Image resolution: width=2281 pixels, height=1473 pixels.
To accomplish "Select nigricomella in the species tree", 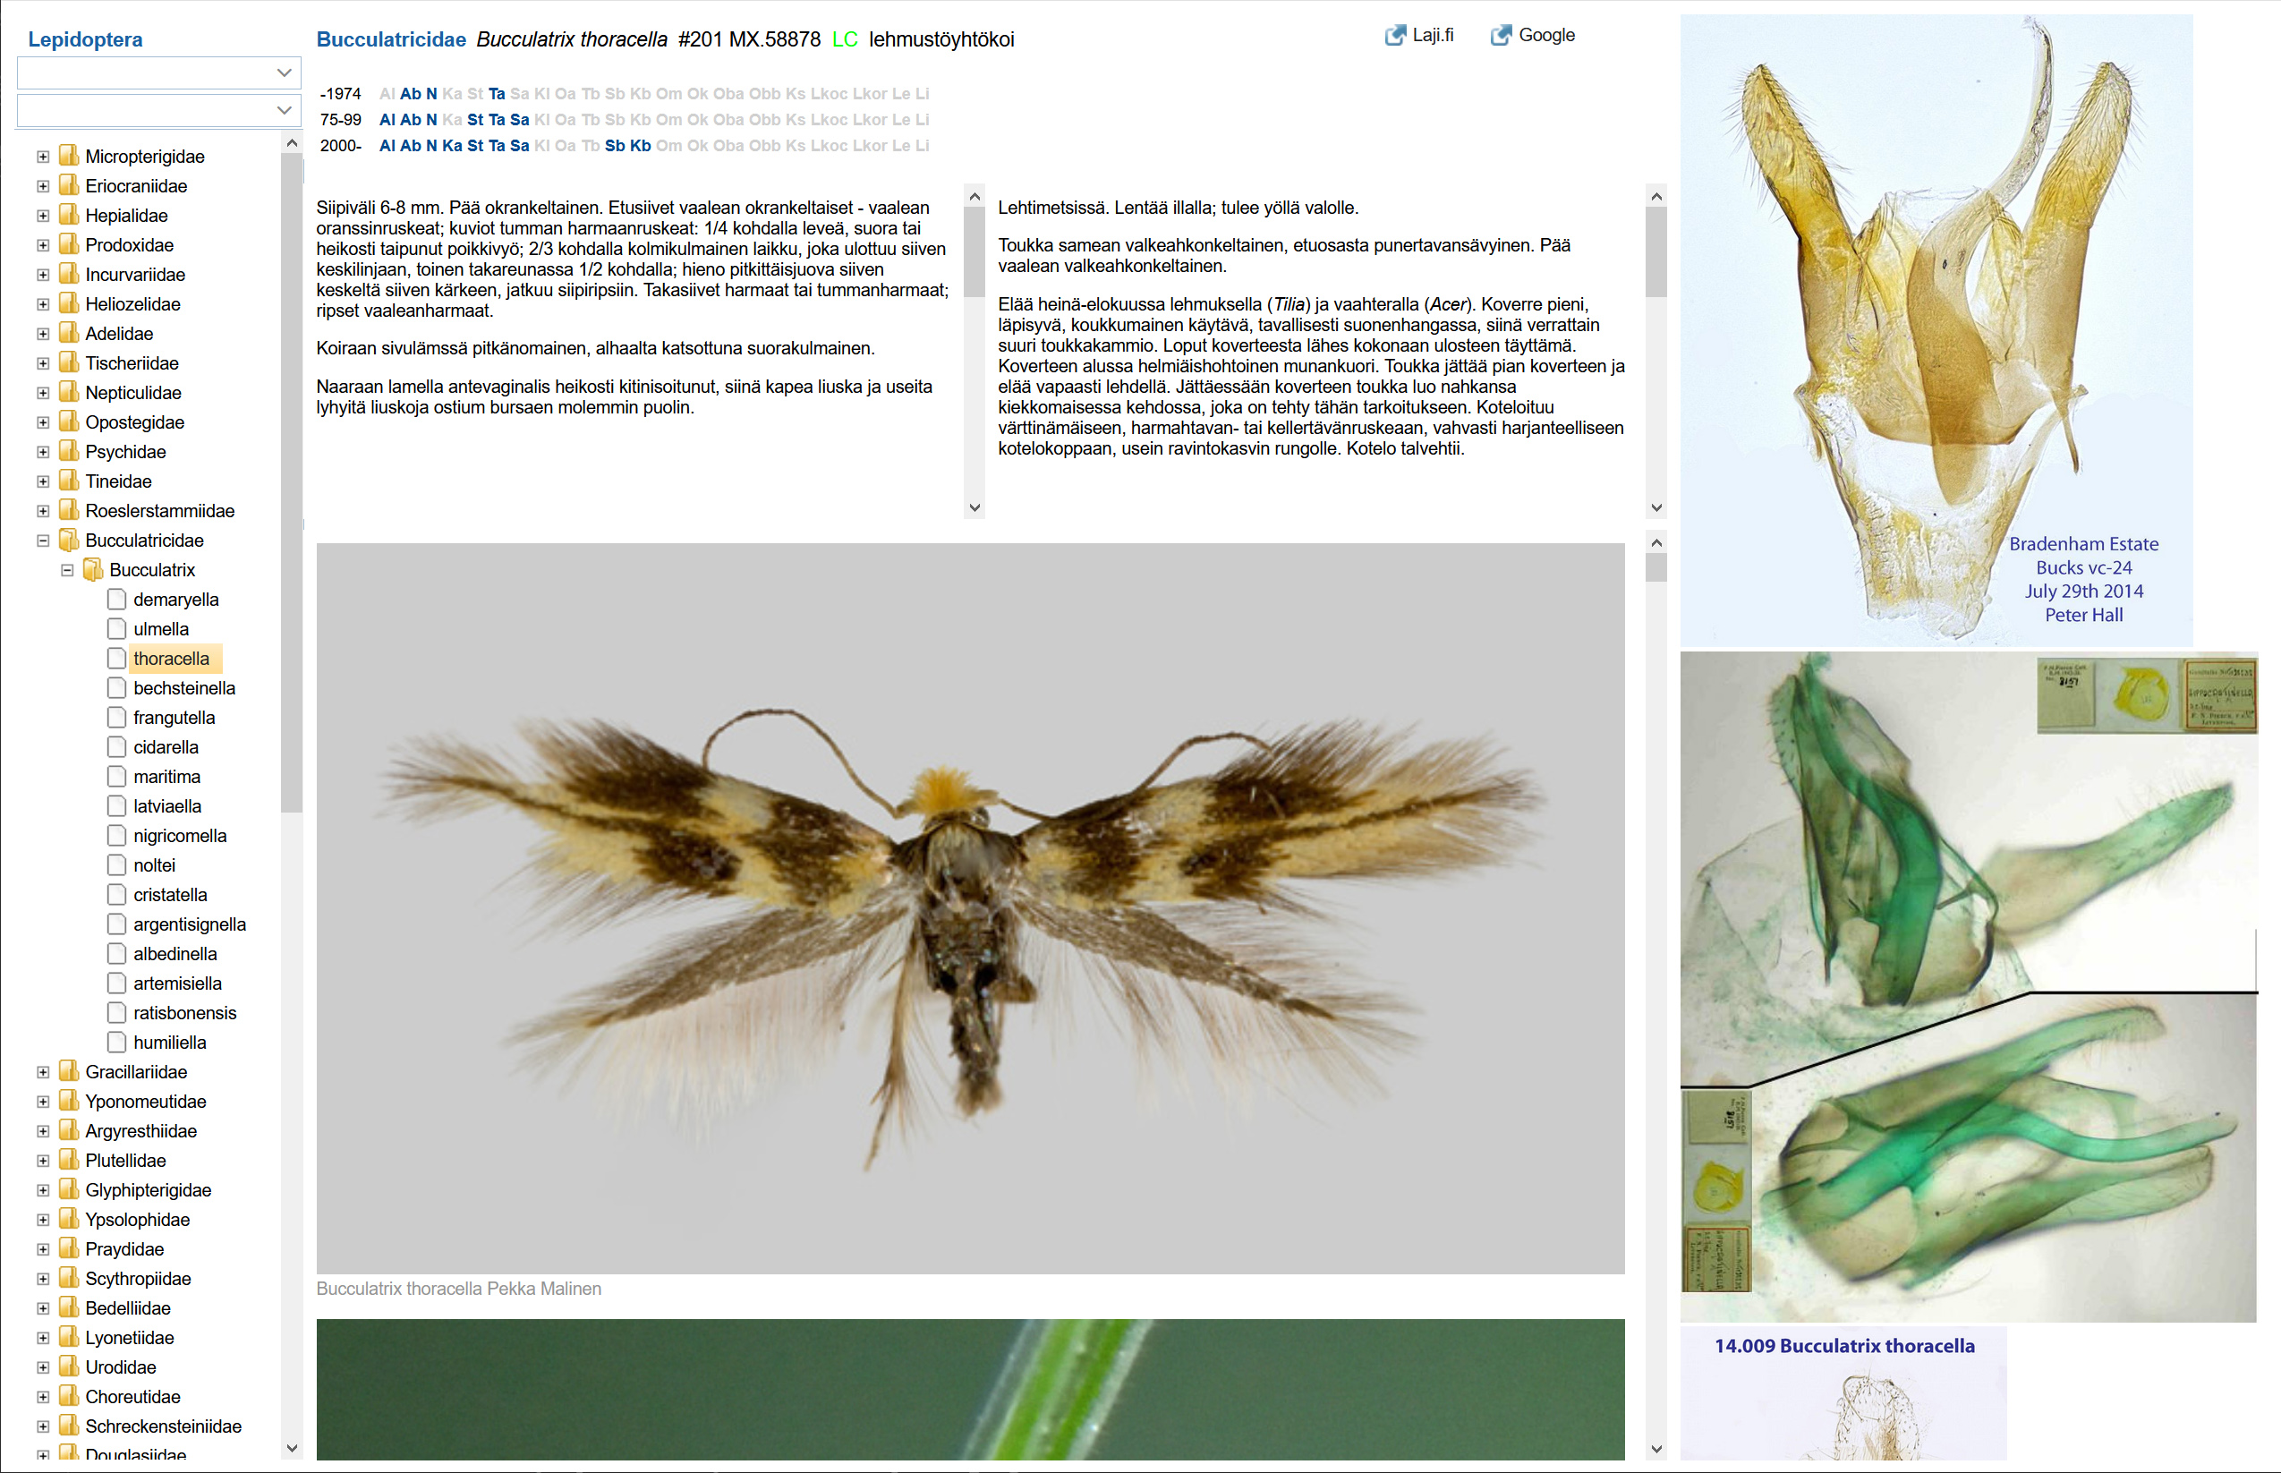I will (x=180, y=836).
